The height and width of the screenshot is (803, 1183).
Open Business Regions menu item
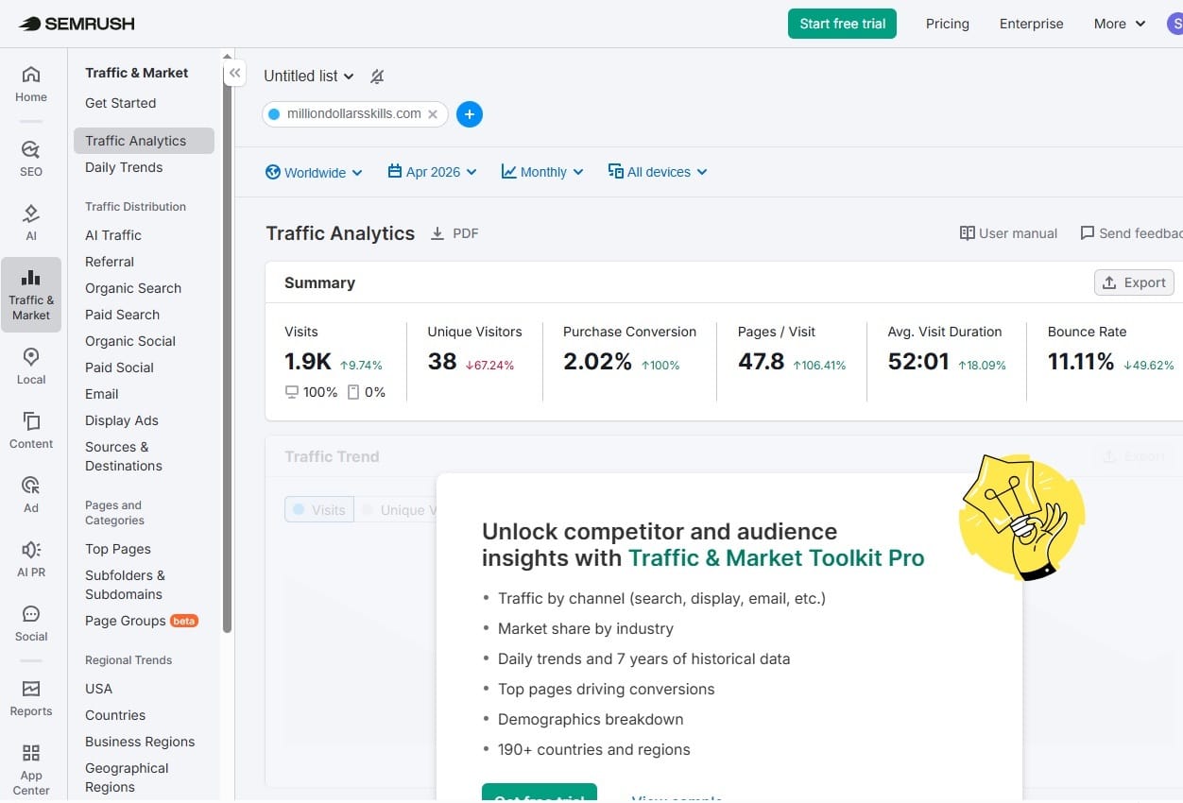point(140,742)
